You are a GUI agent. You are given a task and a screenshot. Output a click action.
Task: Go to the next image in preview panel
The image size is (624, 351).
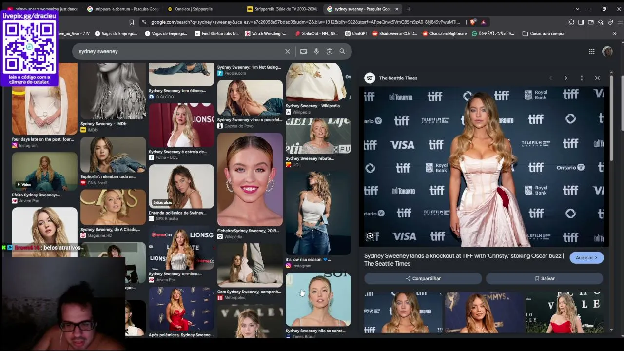tap(566, 78)
